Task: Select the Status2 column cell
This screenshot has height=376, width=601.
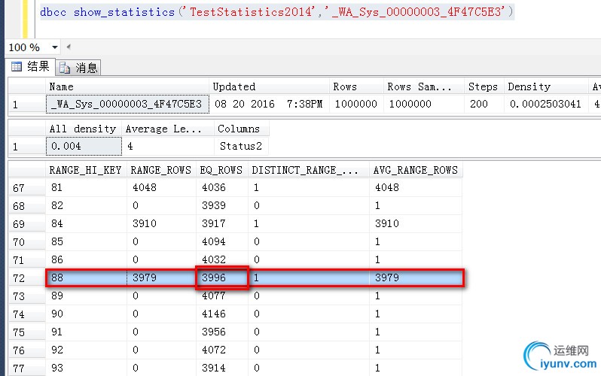Action: click(242, 147)
